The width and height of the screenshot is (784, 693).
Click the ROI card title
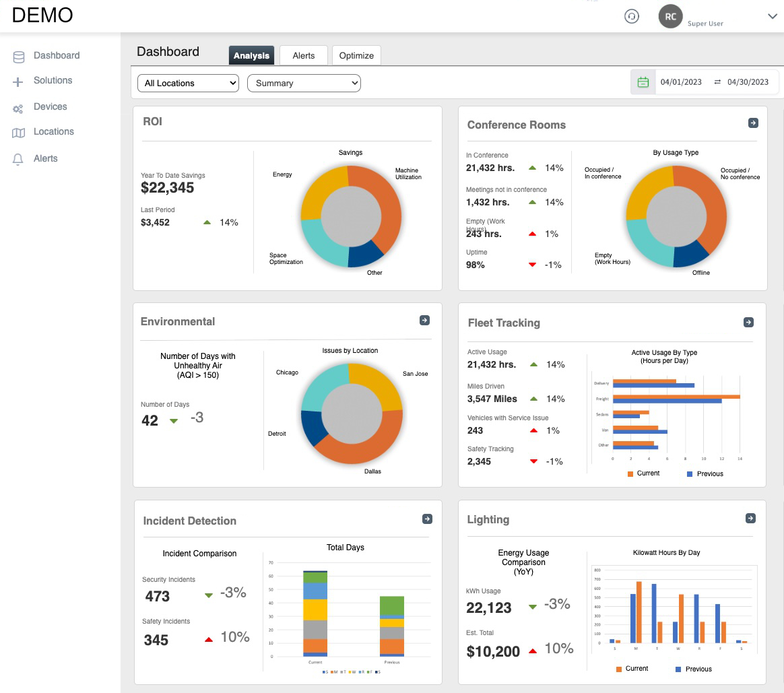click(x=152, y=121)
